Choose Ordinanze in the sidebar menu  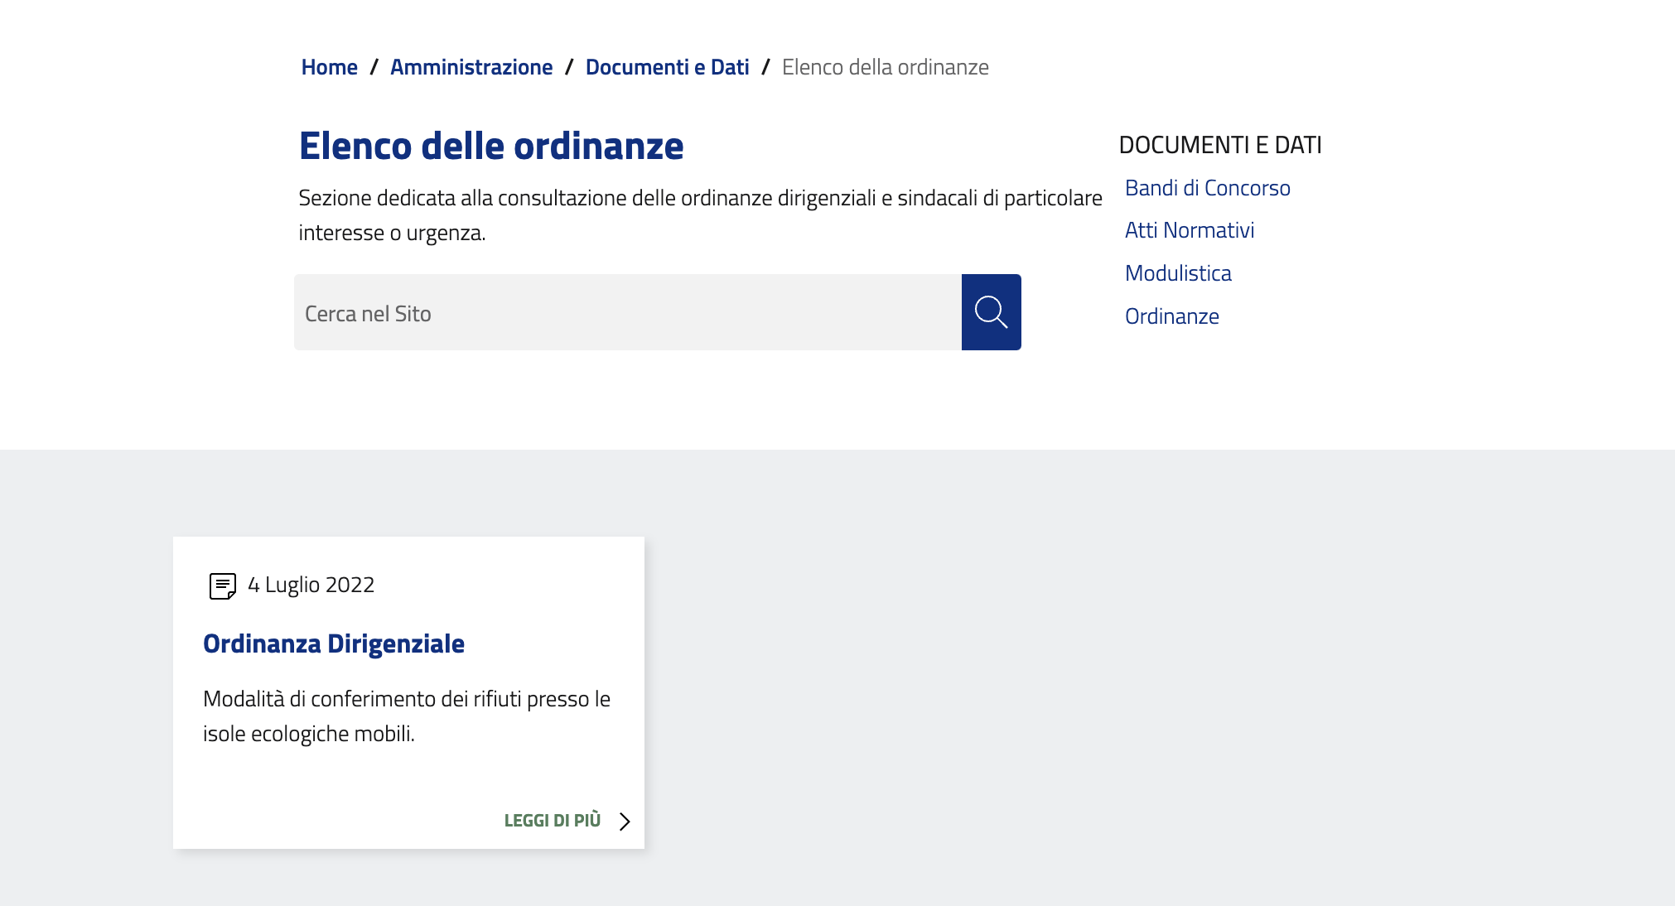click(x=1171, y=316)
